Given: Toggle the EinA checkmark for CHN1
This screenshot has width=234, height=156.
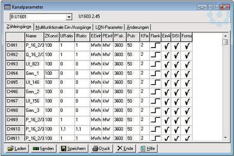Looking at the screenshot, I should coord(167,45).
